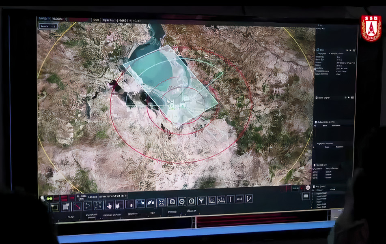Screen dimensions: 386x244
Task: Click the small square panel button at bottom right
Action: click(x=306, y=196)
